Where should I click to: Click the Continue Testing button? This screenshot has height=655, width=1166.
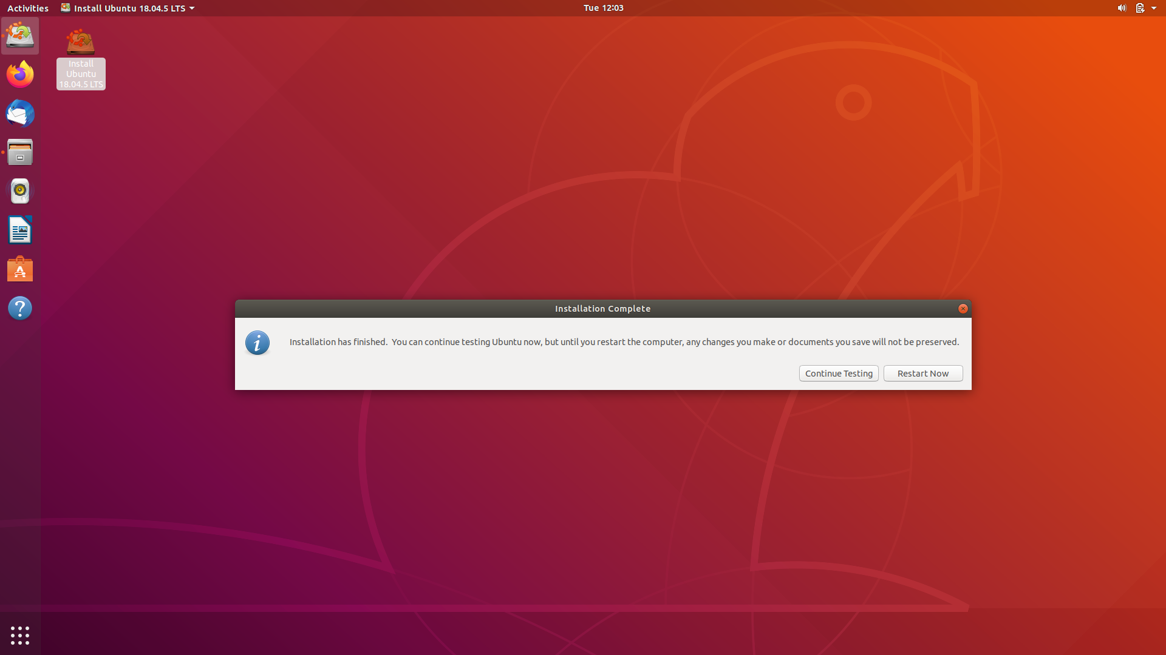838,373
